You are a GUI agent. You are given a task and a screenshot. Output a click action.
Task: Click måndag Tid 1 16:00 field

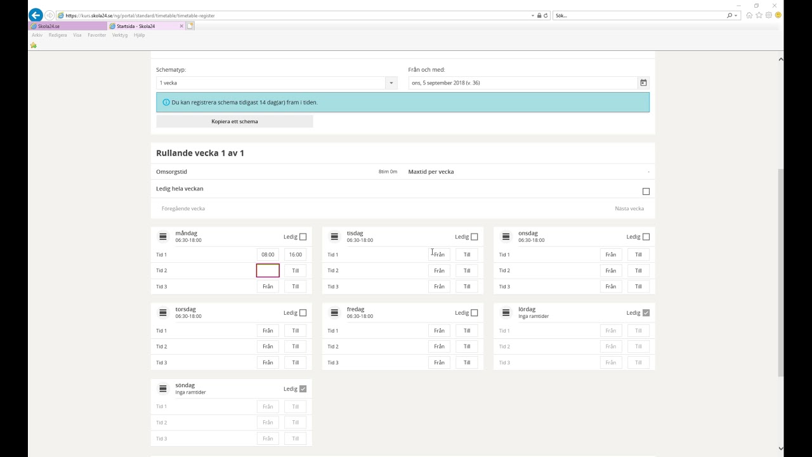[x=296, y=255]
